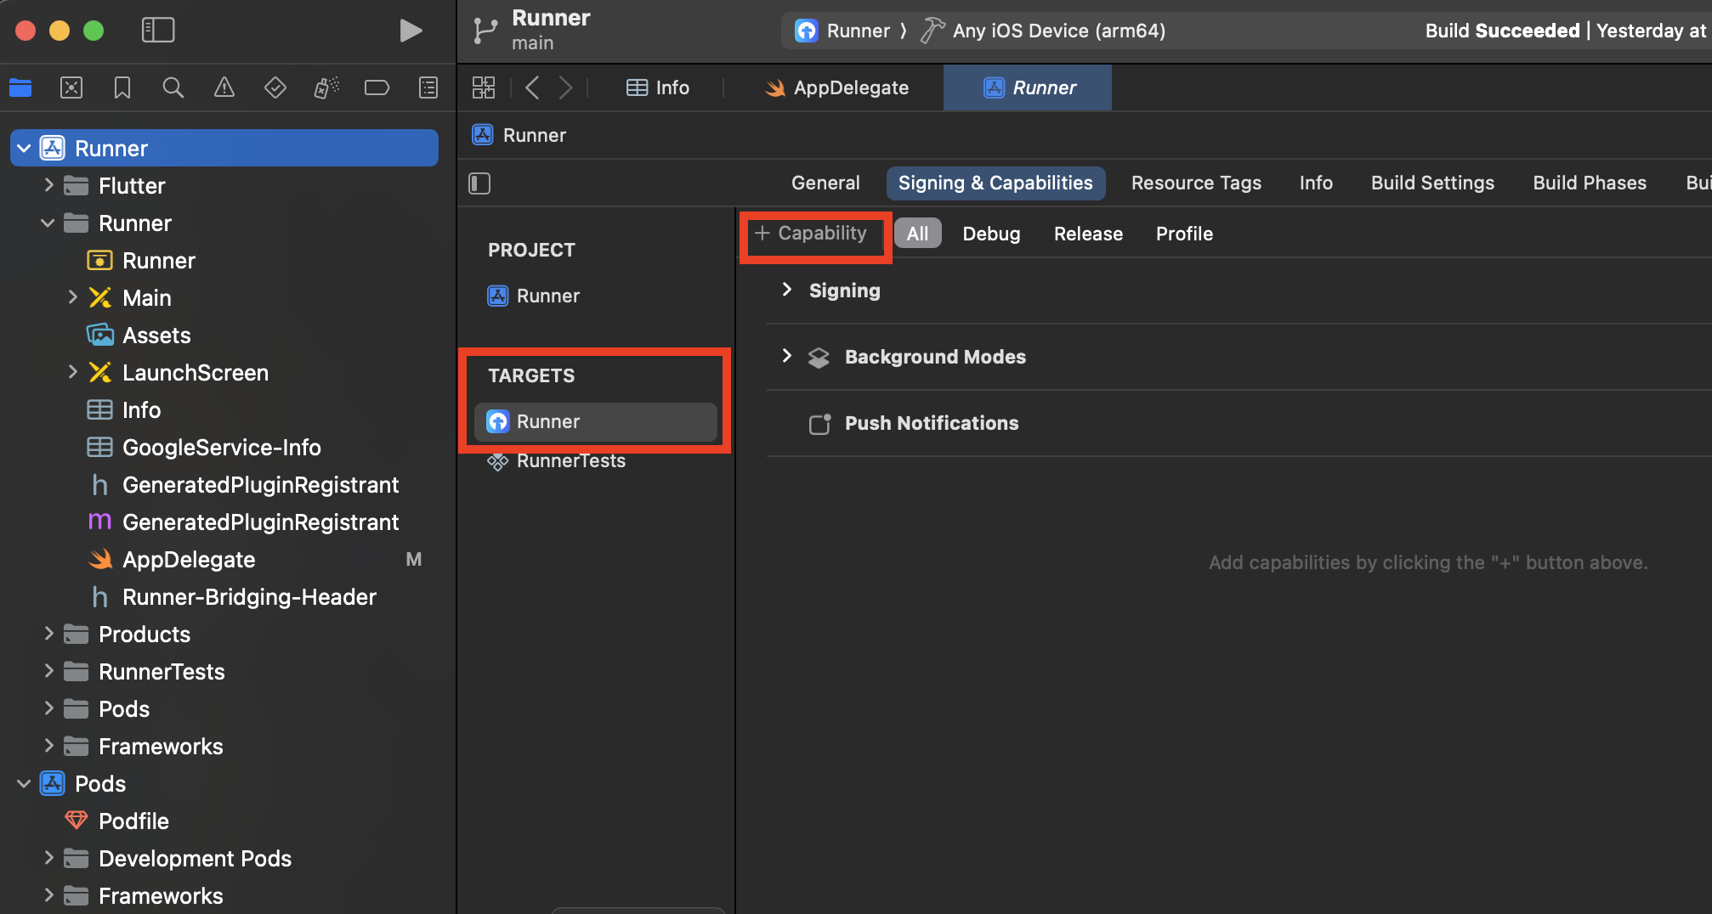Screen dimensions: 1712x914
Task: Select the Profile configuration filter
Action: (x=1184, y=234)
